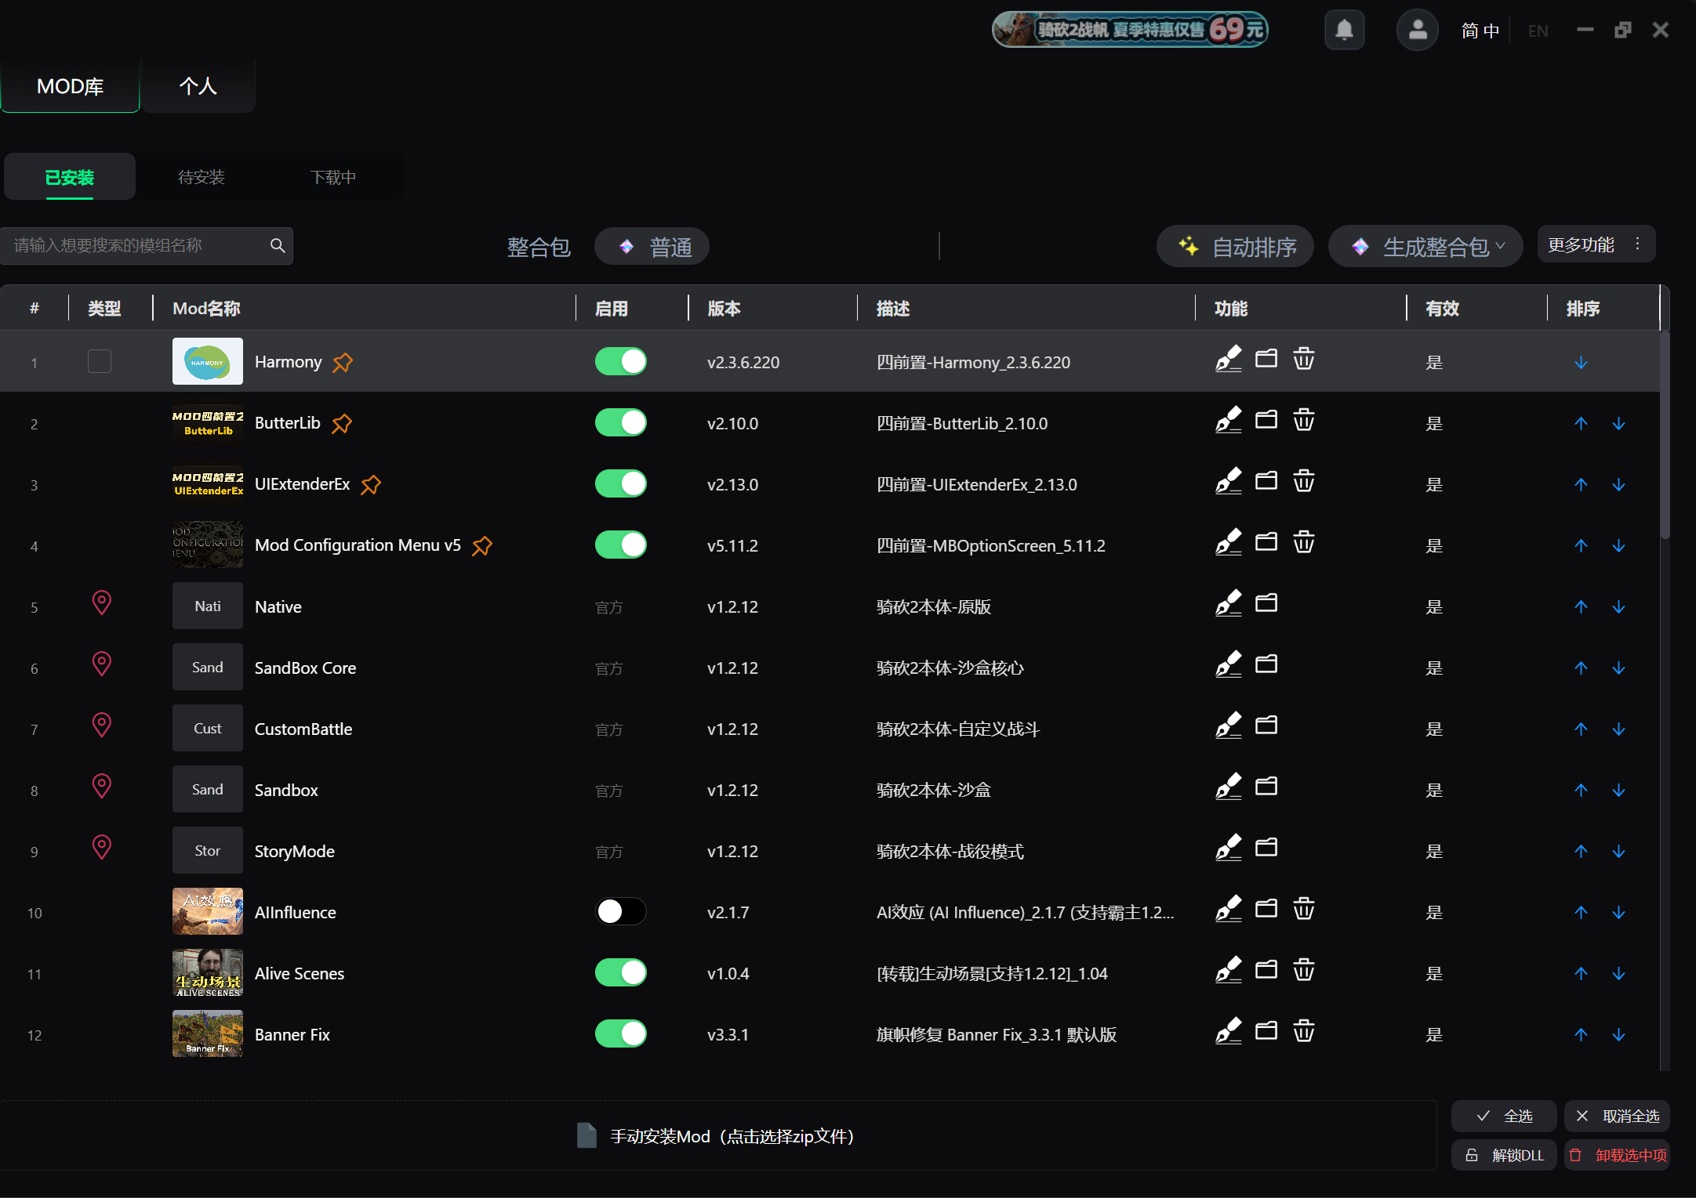Click the search magnifier icon
This screenshot has width=1696, height=1198.
point(278,246)
